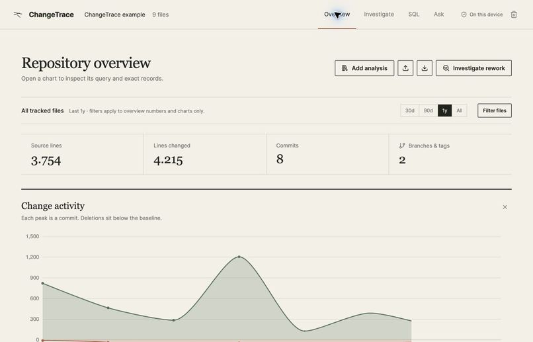
Task: Open the Branches & tags 2 card
Action: click(x=450, y=154)
